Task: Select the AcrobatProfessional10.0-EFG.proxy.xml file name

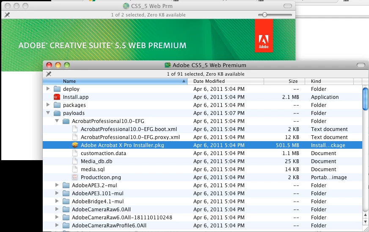Action: pos(130,137)
